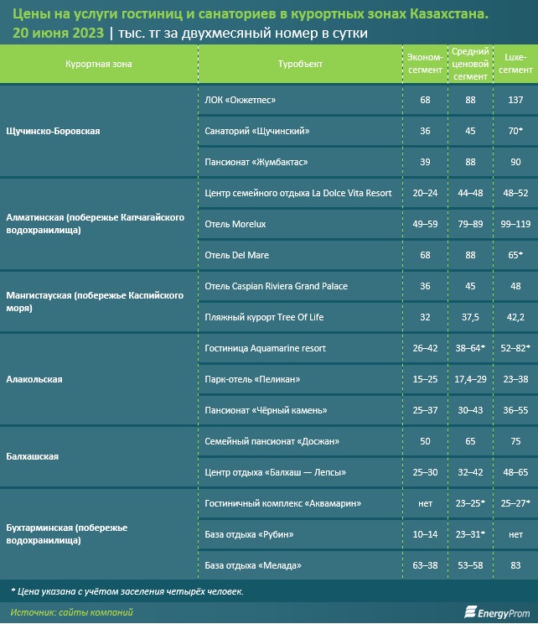Click mid-segment price 38–64* for Aquamarine

470,348
